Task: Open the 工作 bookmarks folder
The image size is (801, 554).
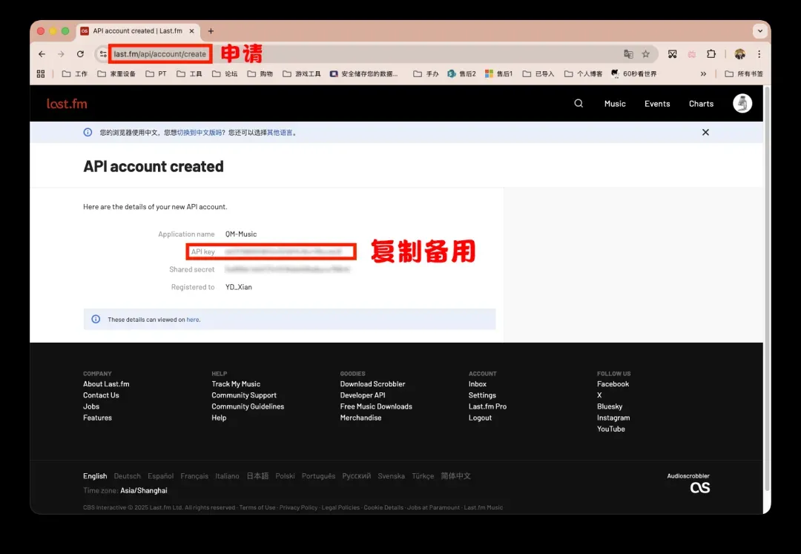Action: coord(75,74)
